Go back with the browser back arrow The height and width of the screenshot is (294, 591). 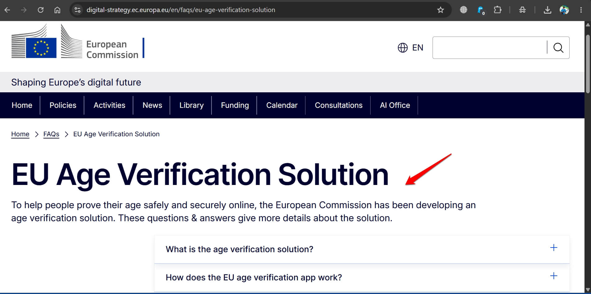click(7, 10)
